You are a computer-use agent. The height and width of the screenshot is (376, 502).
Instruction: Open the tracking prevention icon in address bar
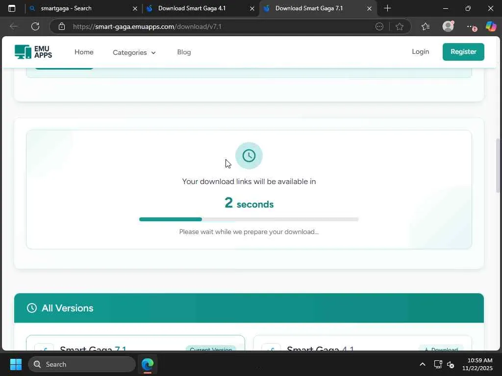[x=379, y=26]
